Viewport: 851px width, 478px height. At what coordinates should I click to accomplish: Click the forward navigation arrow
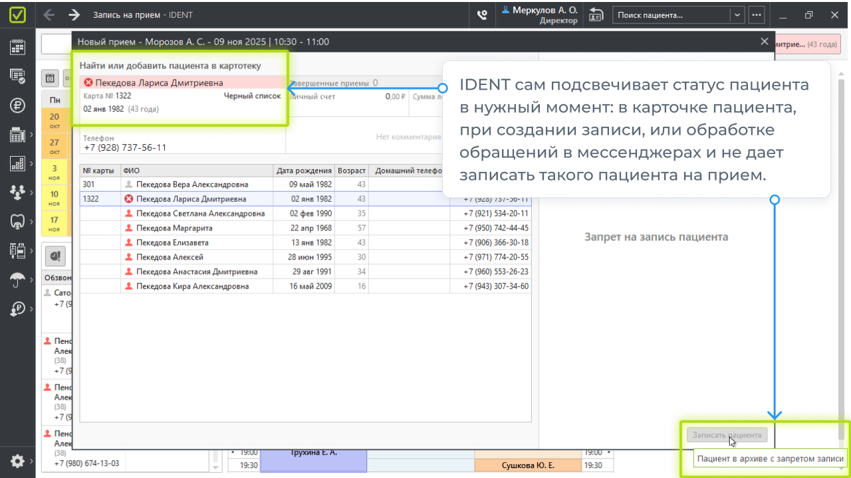click(74, 15)
